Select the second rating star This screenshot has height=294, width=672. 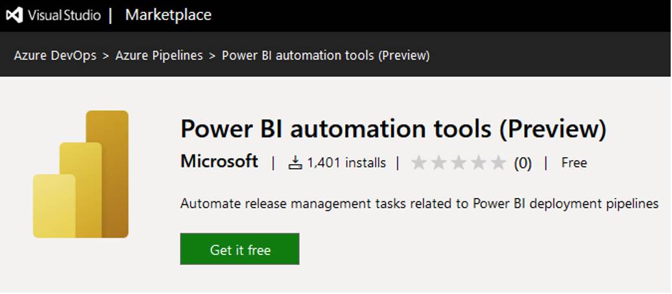[438, 163]
